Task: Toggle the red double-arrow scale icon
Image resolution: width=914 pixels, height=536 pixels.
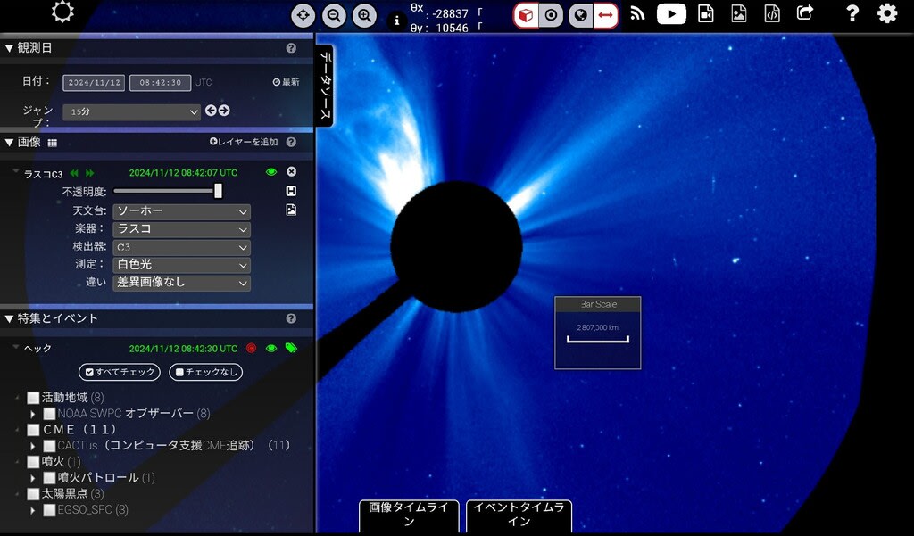Action: click(606, 16)
